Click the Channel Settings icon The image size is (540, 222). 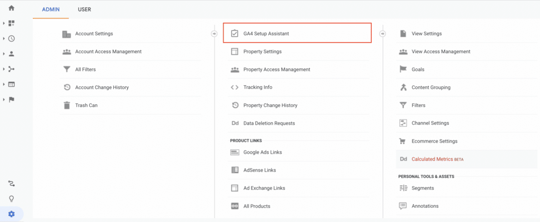[x=403, y=123]
